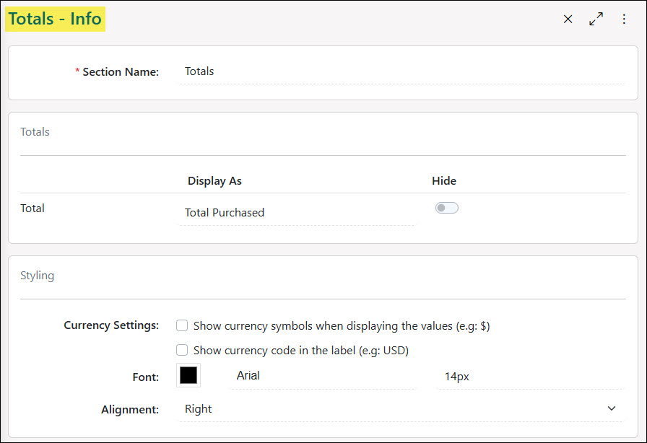
Task: Click the Styling section heading
Action: coord(37,276)
